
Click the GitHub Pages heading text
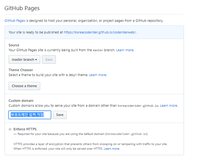click(x=22, y=8)
